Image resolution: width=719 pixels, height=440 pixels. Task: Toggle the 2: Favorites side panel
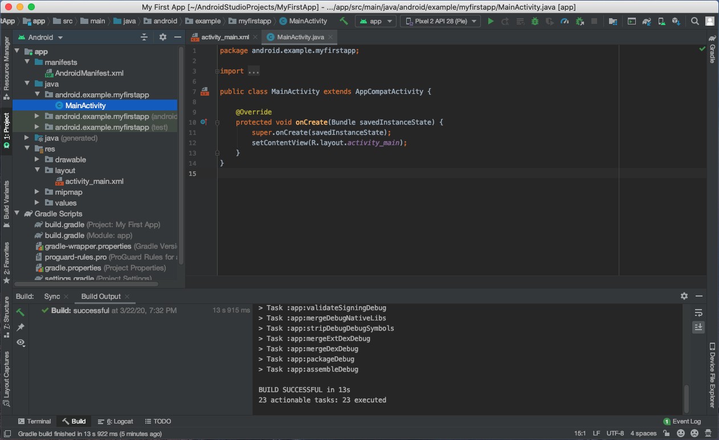(x=6, y=263)
